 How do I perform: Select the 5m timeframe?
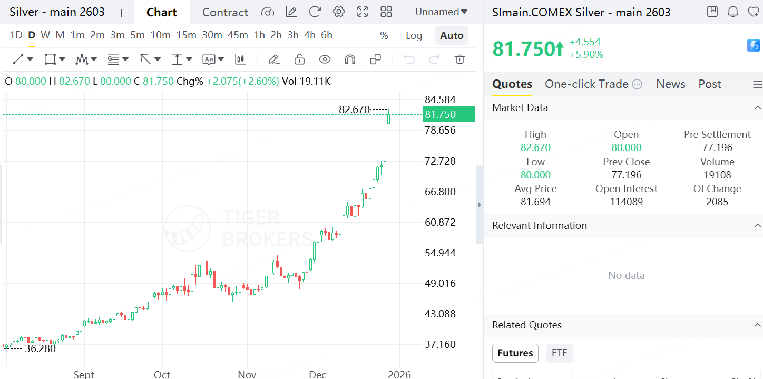tap(138, 35)
